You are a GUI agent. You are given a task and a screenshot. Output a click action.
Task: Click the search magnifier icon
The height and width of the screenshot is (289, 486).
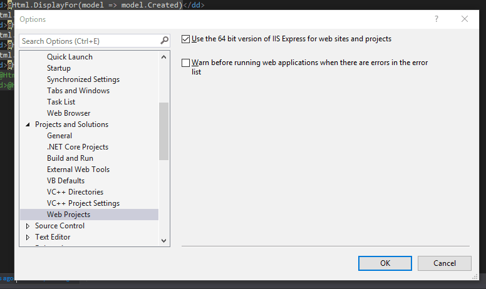point(165,41)
